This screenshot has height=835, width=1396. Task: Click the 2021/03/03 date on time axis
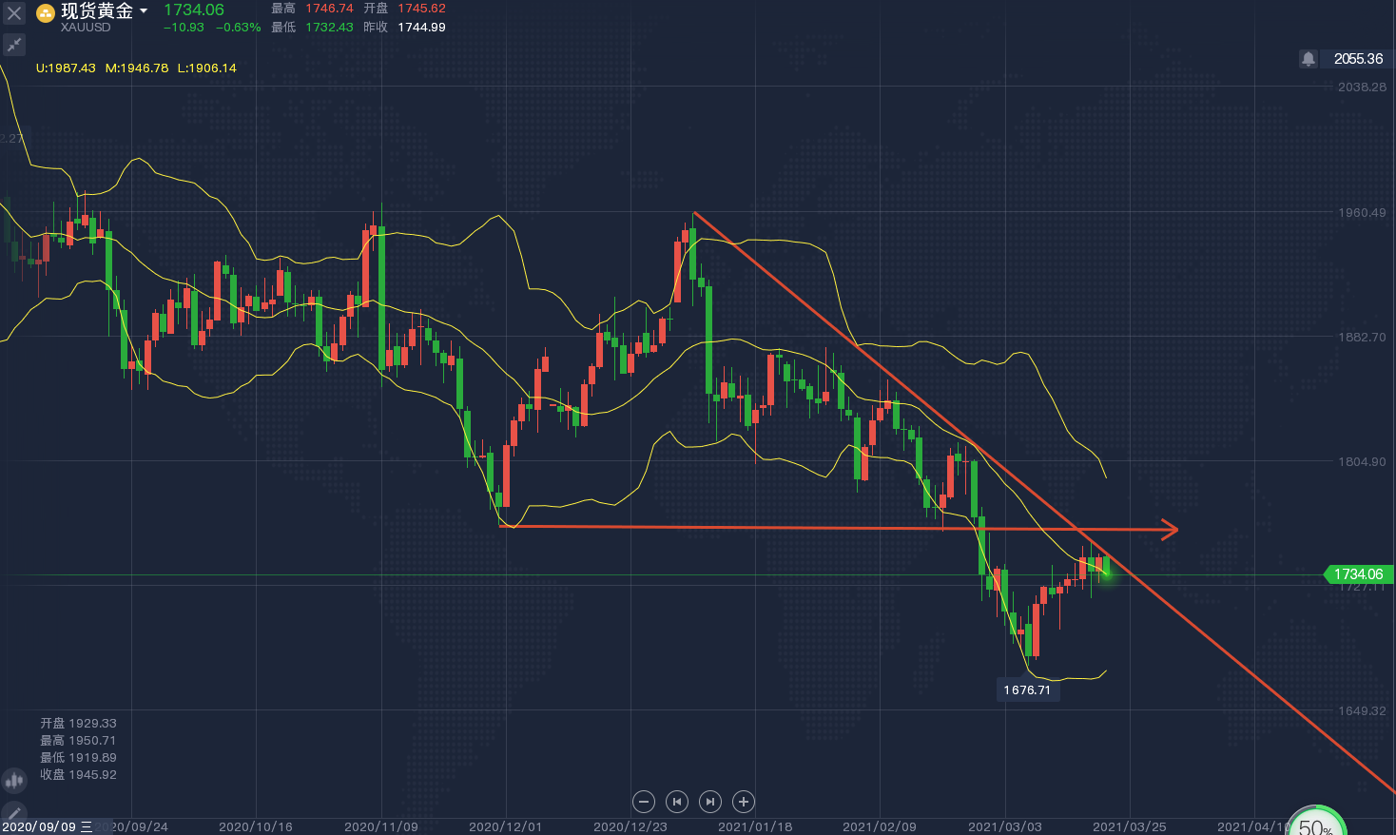point(1004,826)
